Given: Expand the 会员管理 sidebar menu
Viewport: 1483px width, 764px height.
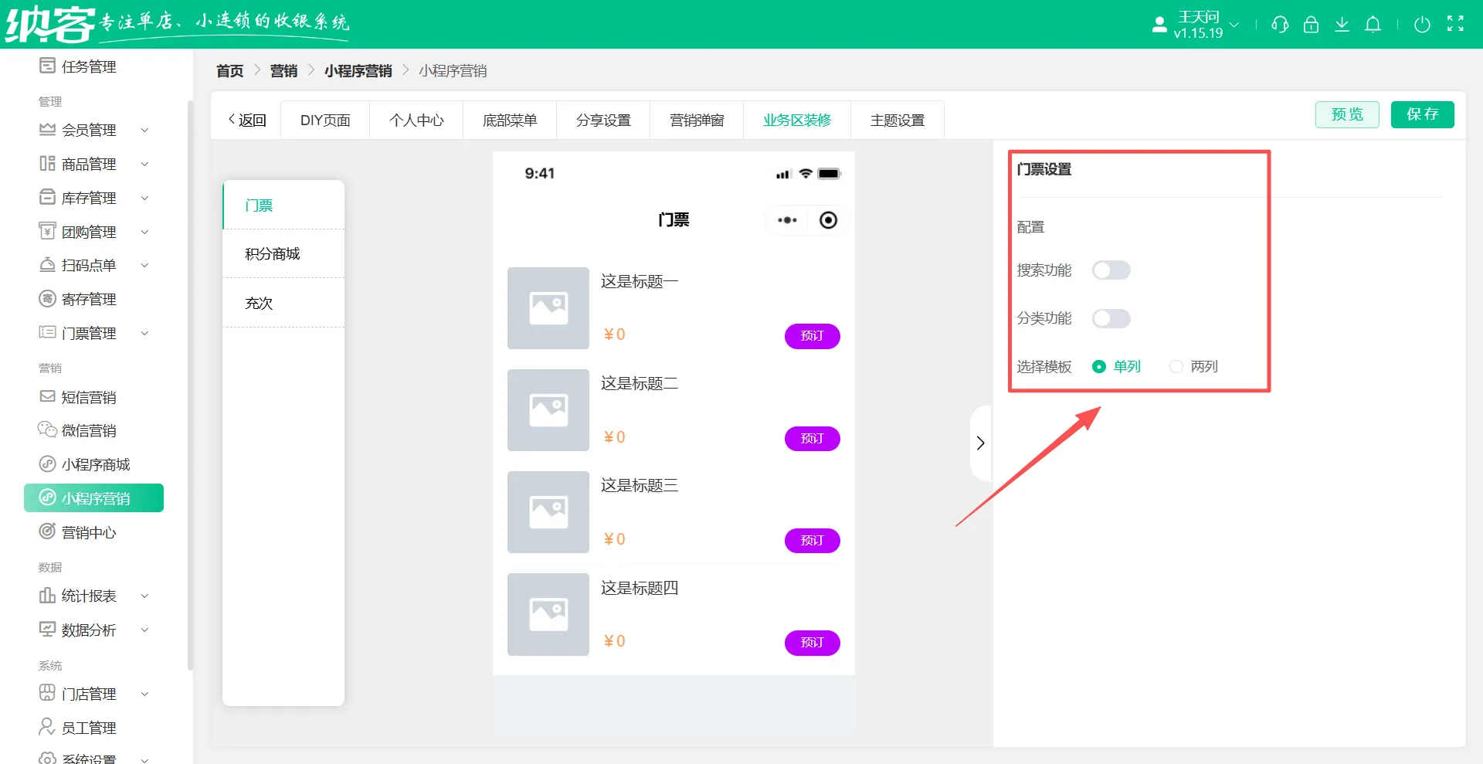Looking at the screenshot, I should (89, 130).
